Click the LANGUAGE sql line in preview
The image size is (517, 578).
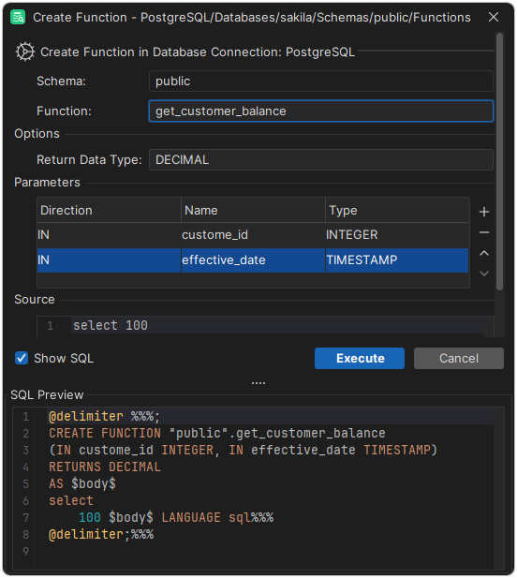(x=176, y=517)
